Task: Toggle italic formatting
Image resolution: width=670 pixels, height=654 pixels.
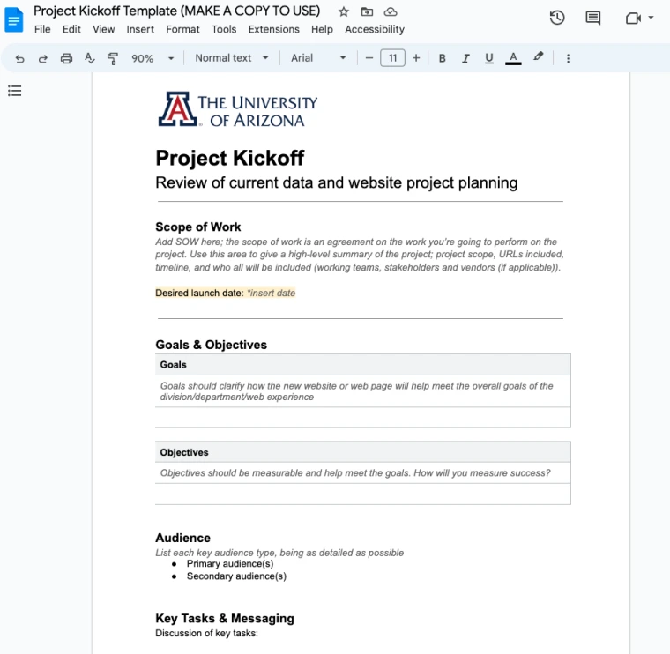Action: 465,58
